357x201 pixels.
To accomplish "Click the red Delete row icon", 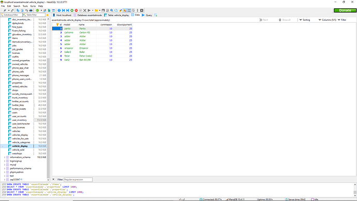I will click(x=76, y=10).
